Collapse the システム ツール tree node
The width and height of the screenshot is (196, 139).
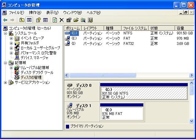tap(5, 33)
